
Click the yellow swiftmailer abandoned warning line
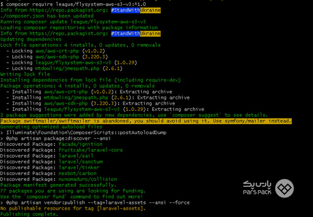click(x=146, y=121)
